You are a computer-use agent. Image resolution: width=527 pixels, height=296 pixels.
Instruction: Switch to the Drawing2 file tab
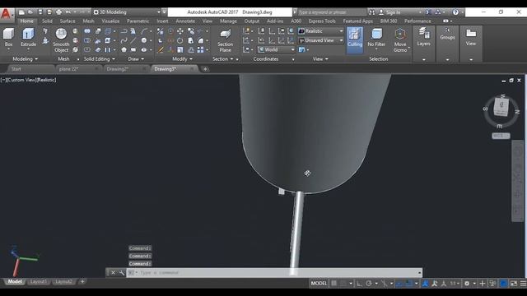(117, 69)
